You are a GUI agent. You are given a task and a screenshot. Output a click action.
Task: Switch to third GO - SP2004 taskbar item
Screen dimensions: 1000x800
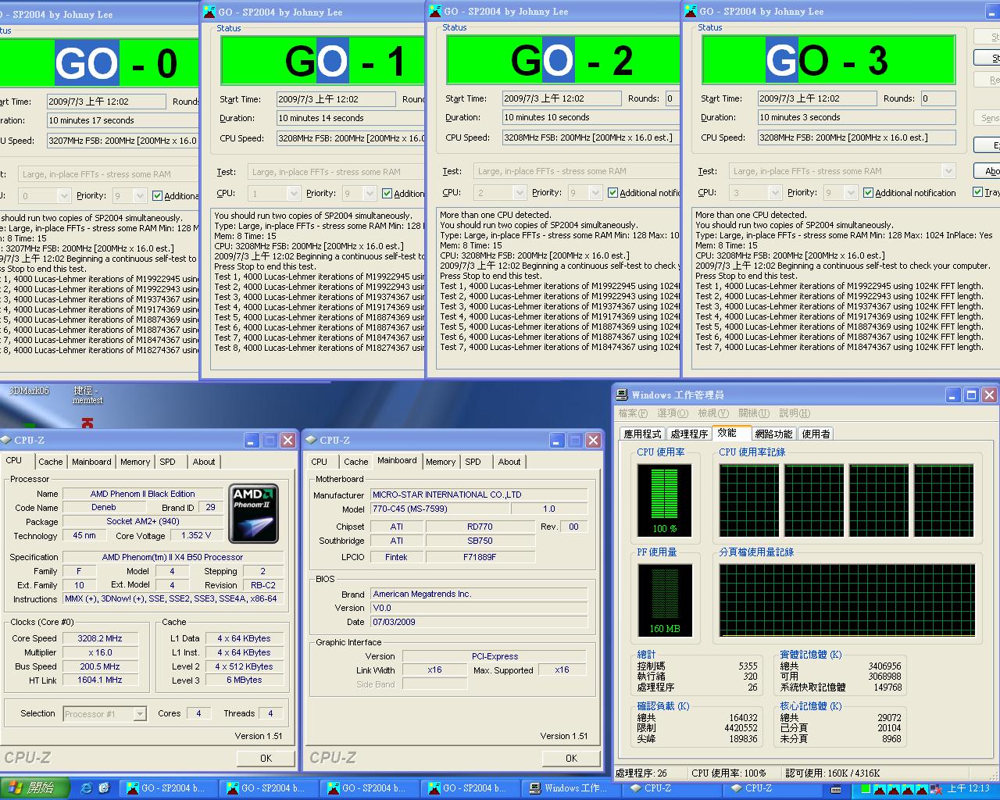click(368, 788)
